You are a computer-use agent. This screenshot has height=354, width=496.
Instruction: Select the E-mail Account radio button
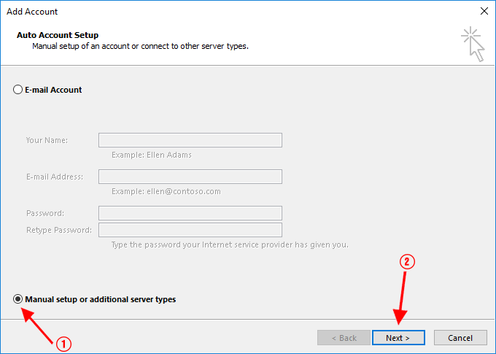click(18, 90)
